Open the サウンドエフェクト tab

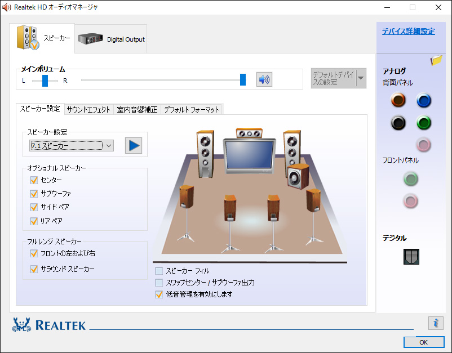[x=88, y=109]
